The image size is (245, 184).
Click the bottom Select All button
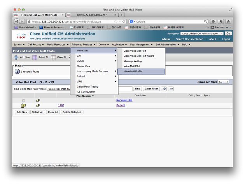point(38,112)
